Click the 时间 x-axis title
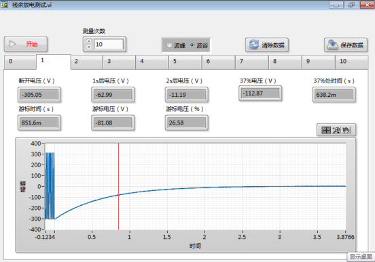This screenshot has height=262, width=375. (x=195, y=246)
